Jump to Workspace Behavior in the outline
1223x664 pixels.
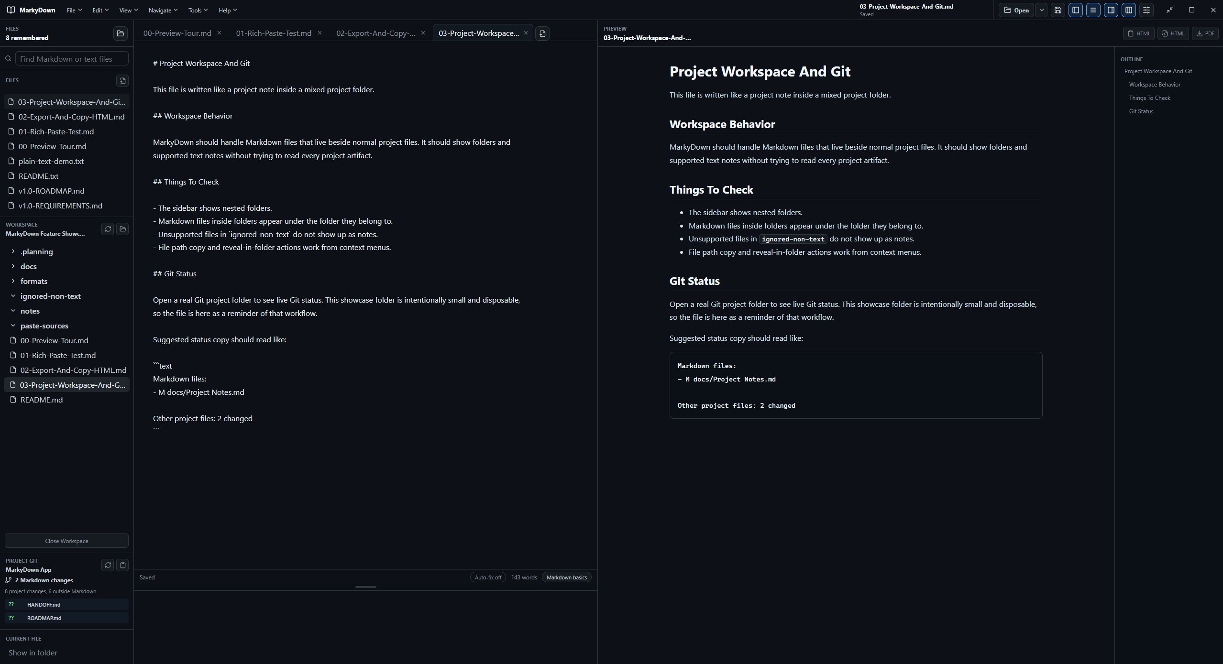1155,85
